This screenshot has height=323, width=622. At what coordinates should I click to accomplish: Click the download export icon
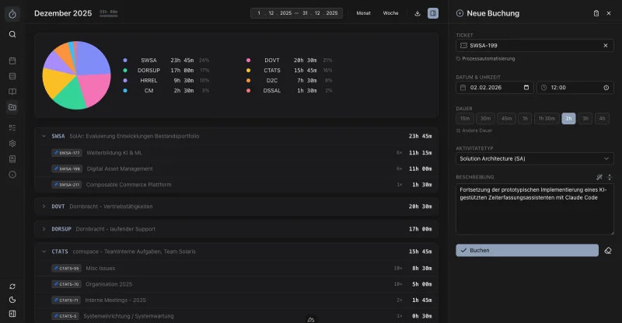tap(418, 13)
